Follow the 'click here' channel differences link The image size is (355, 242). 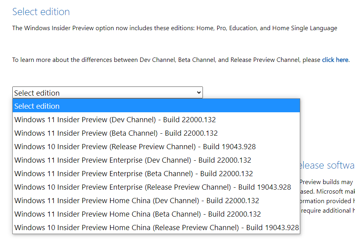335,60
